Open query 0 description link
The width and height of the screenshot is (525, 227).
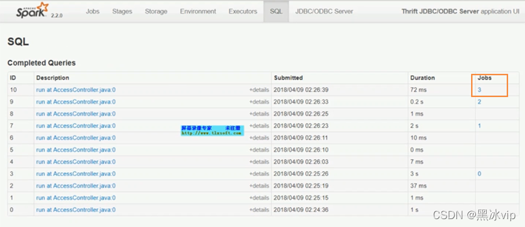point(76,210)
